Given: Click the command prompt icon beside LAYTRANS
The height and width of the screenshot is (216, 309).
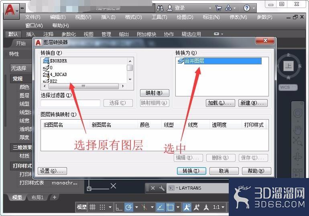Looking at the screenshot, I should [x=171, y=188].
